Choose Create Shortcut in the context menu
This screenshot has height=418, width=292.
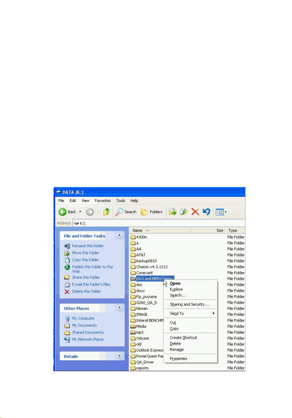point(190,338)
